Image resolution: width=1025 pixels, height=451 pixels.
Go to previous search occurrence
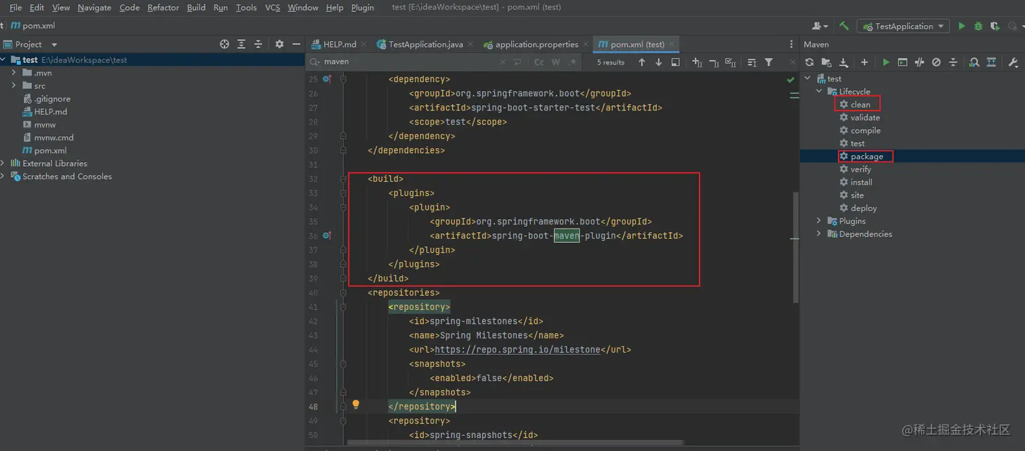641,62
